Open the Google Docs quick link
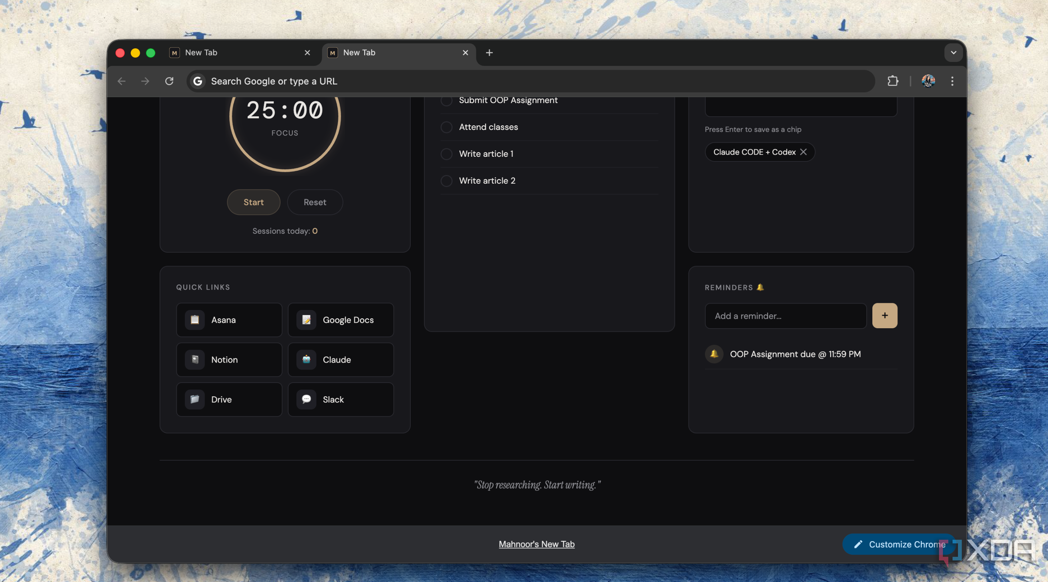Viewport: 1048px width, 582px height. click(x=340, y=320)
